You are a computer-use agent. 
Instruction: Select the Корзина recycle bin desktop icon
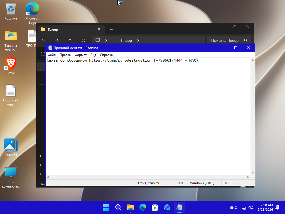(x=11, y=11)
